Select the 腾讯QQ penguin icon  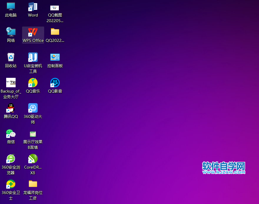click(x=11, y=108)
